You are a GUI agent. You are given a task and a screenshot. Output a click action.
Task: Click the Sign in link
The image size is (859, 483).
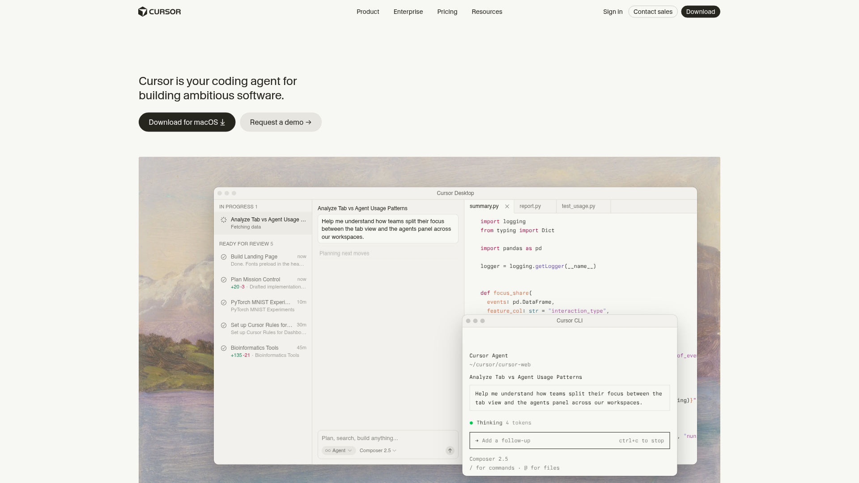pos(613,12)
